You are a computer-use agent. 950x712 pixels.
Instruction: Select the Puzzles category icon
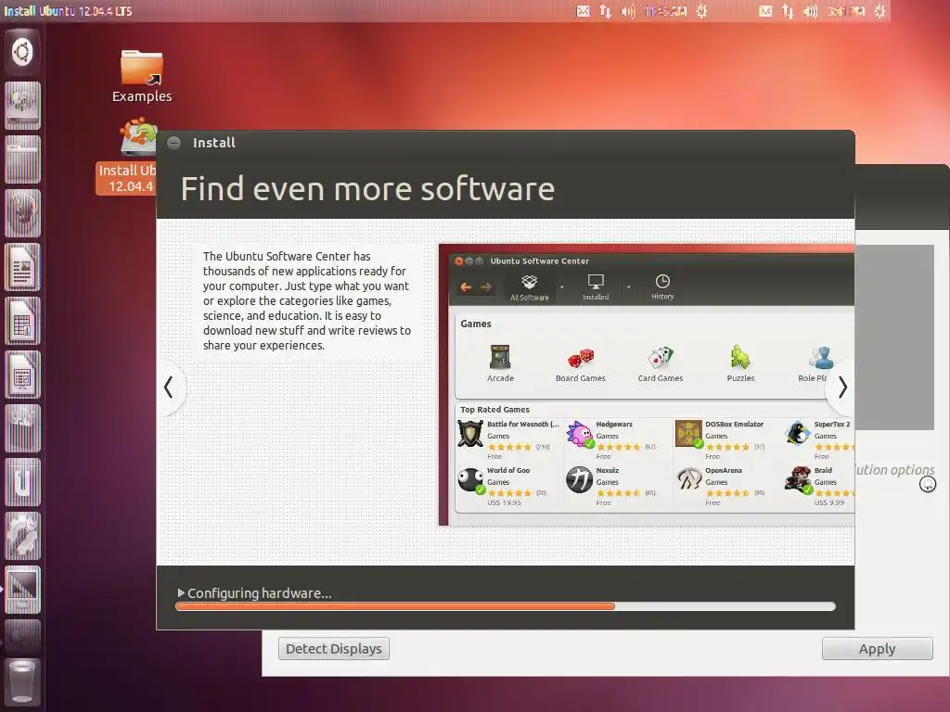point(740,363)
